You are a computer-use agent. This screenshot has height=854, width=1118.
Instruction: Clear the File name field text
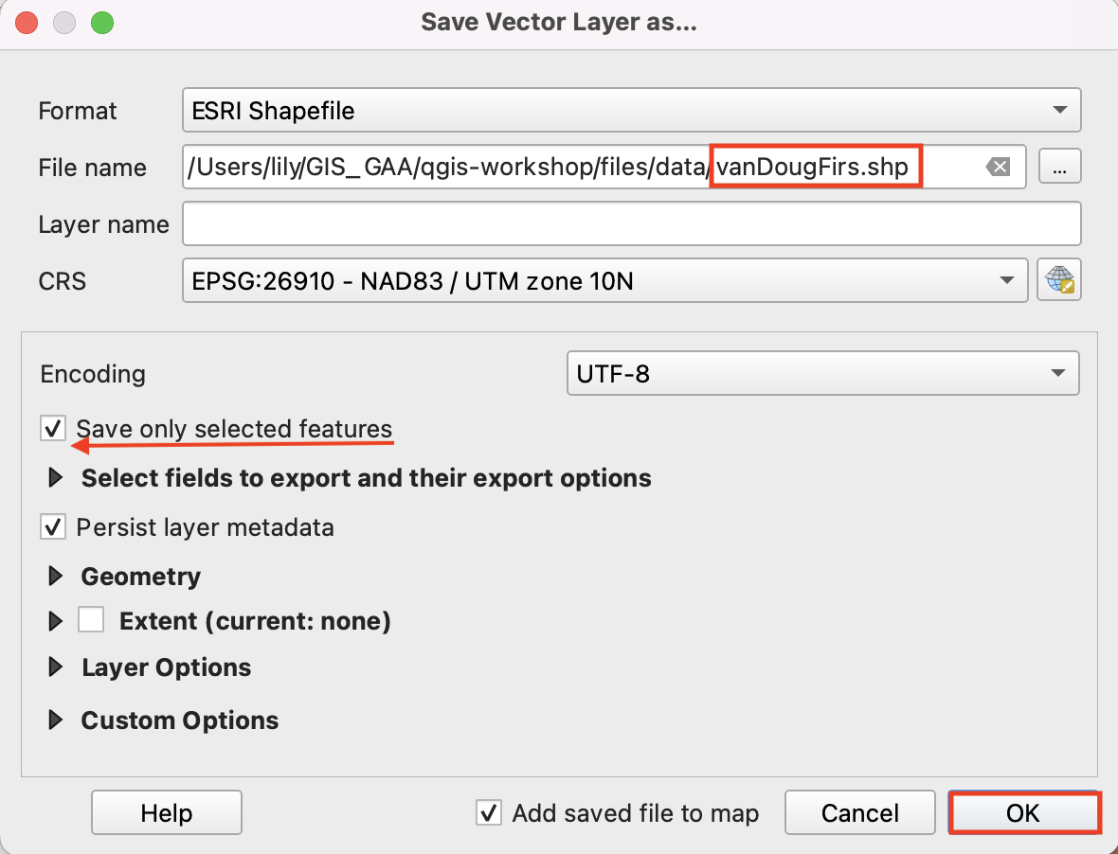[998, 168]
